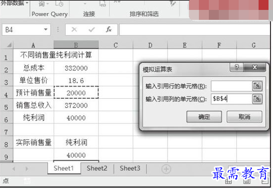This screenshot has width=273, height=189.
Task: Select cell labeled 销售总收入
Action: pyautogui.click(x=33, y=105)
